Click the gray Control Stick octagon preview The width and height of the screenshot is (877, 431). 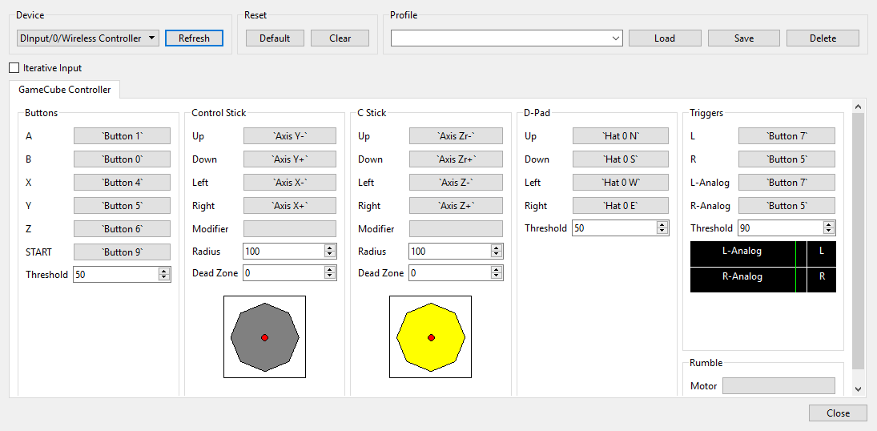(x=264, y=337)
